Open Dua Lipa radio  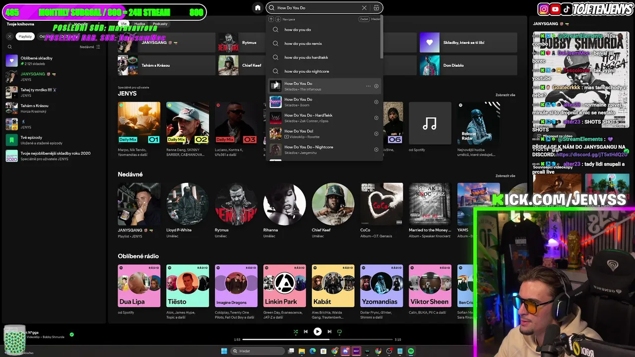(x=139, y=286)
